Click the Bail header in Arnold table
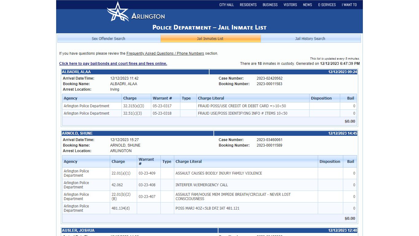 (350, 162)
